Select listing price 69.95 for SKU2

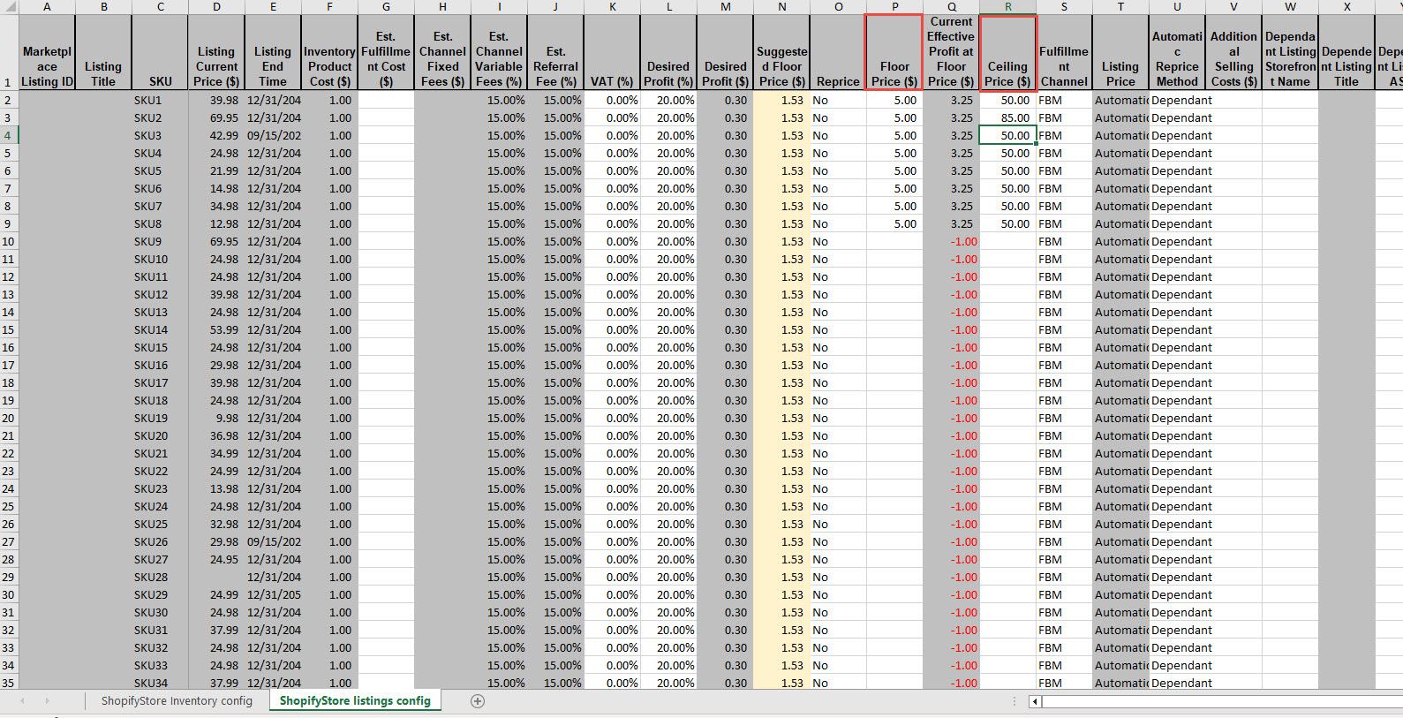(x=216, y=117)
